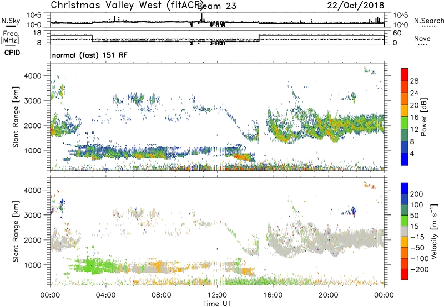The width and height of the screenshot is (444, 307).
Task: Click the '1000' tick of the velocity panel
Action: 33,265
